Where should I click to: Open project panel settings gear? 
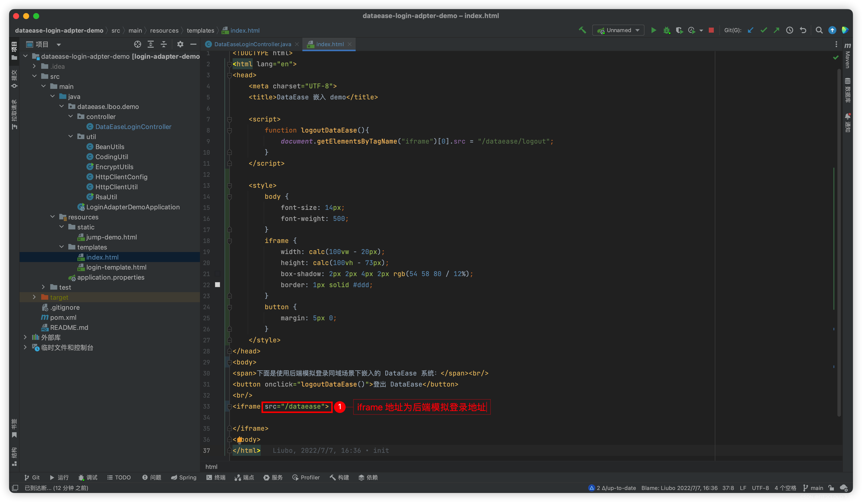[180, 44]
